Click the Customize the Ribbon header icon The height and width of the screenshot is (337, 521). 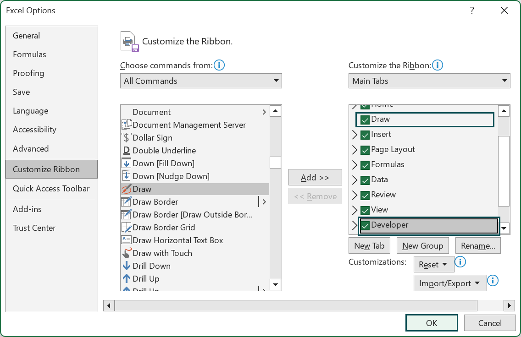[x=130, y=42]
